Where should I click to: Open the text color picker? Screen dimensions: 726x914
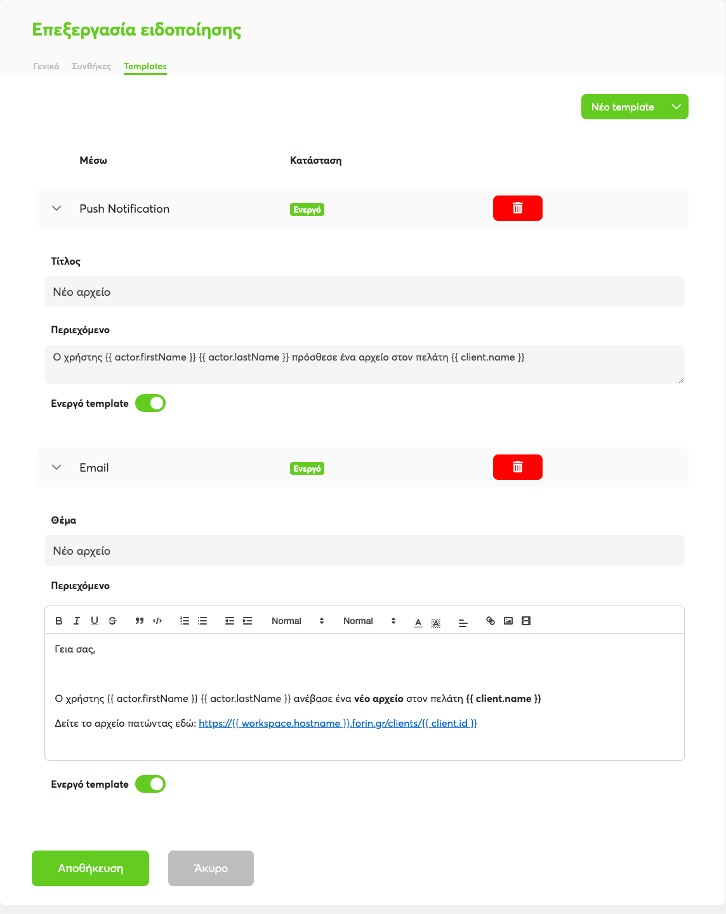418,621
